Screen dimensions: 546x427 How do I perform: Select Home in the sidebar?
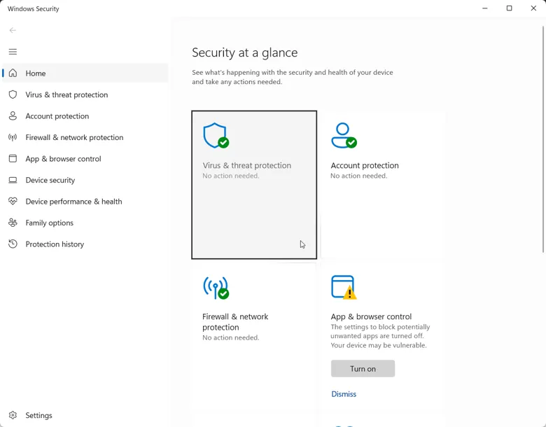tap(85, 73)
